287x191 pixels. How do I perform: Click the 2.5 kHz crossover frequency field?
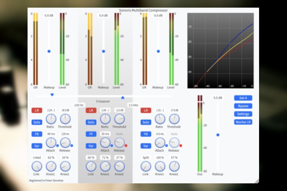(x=133, y=105)
